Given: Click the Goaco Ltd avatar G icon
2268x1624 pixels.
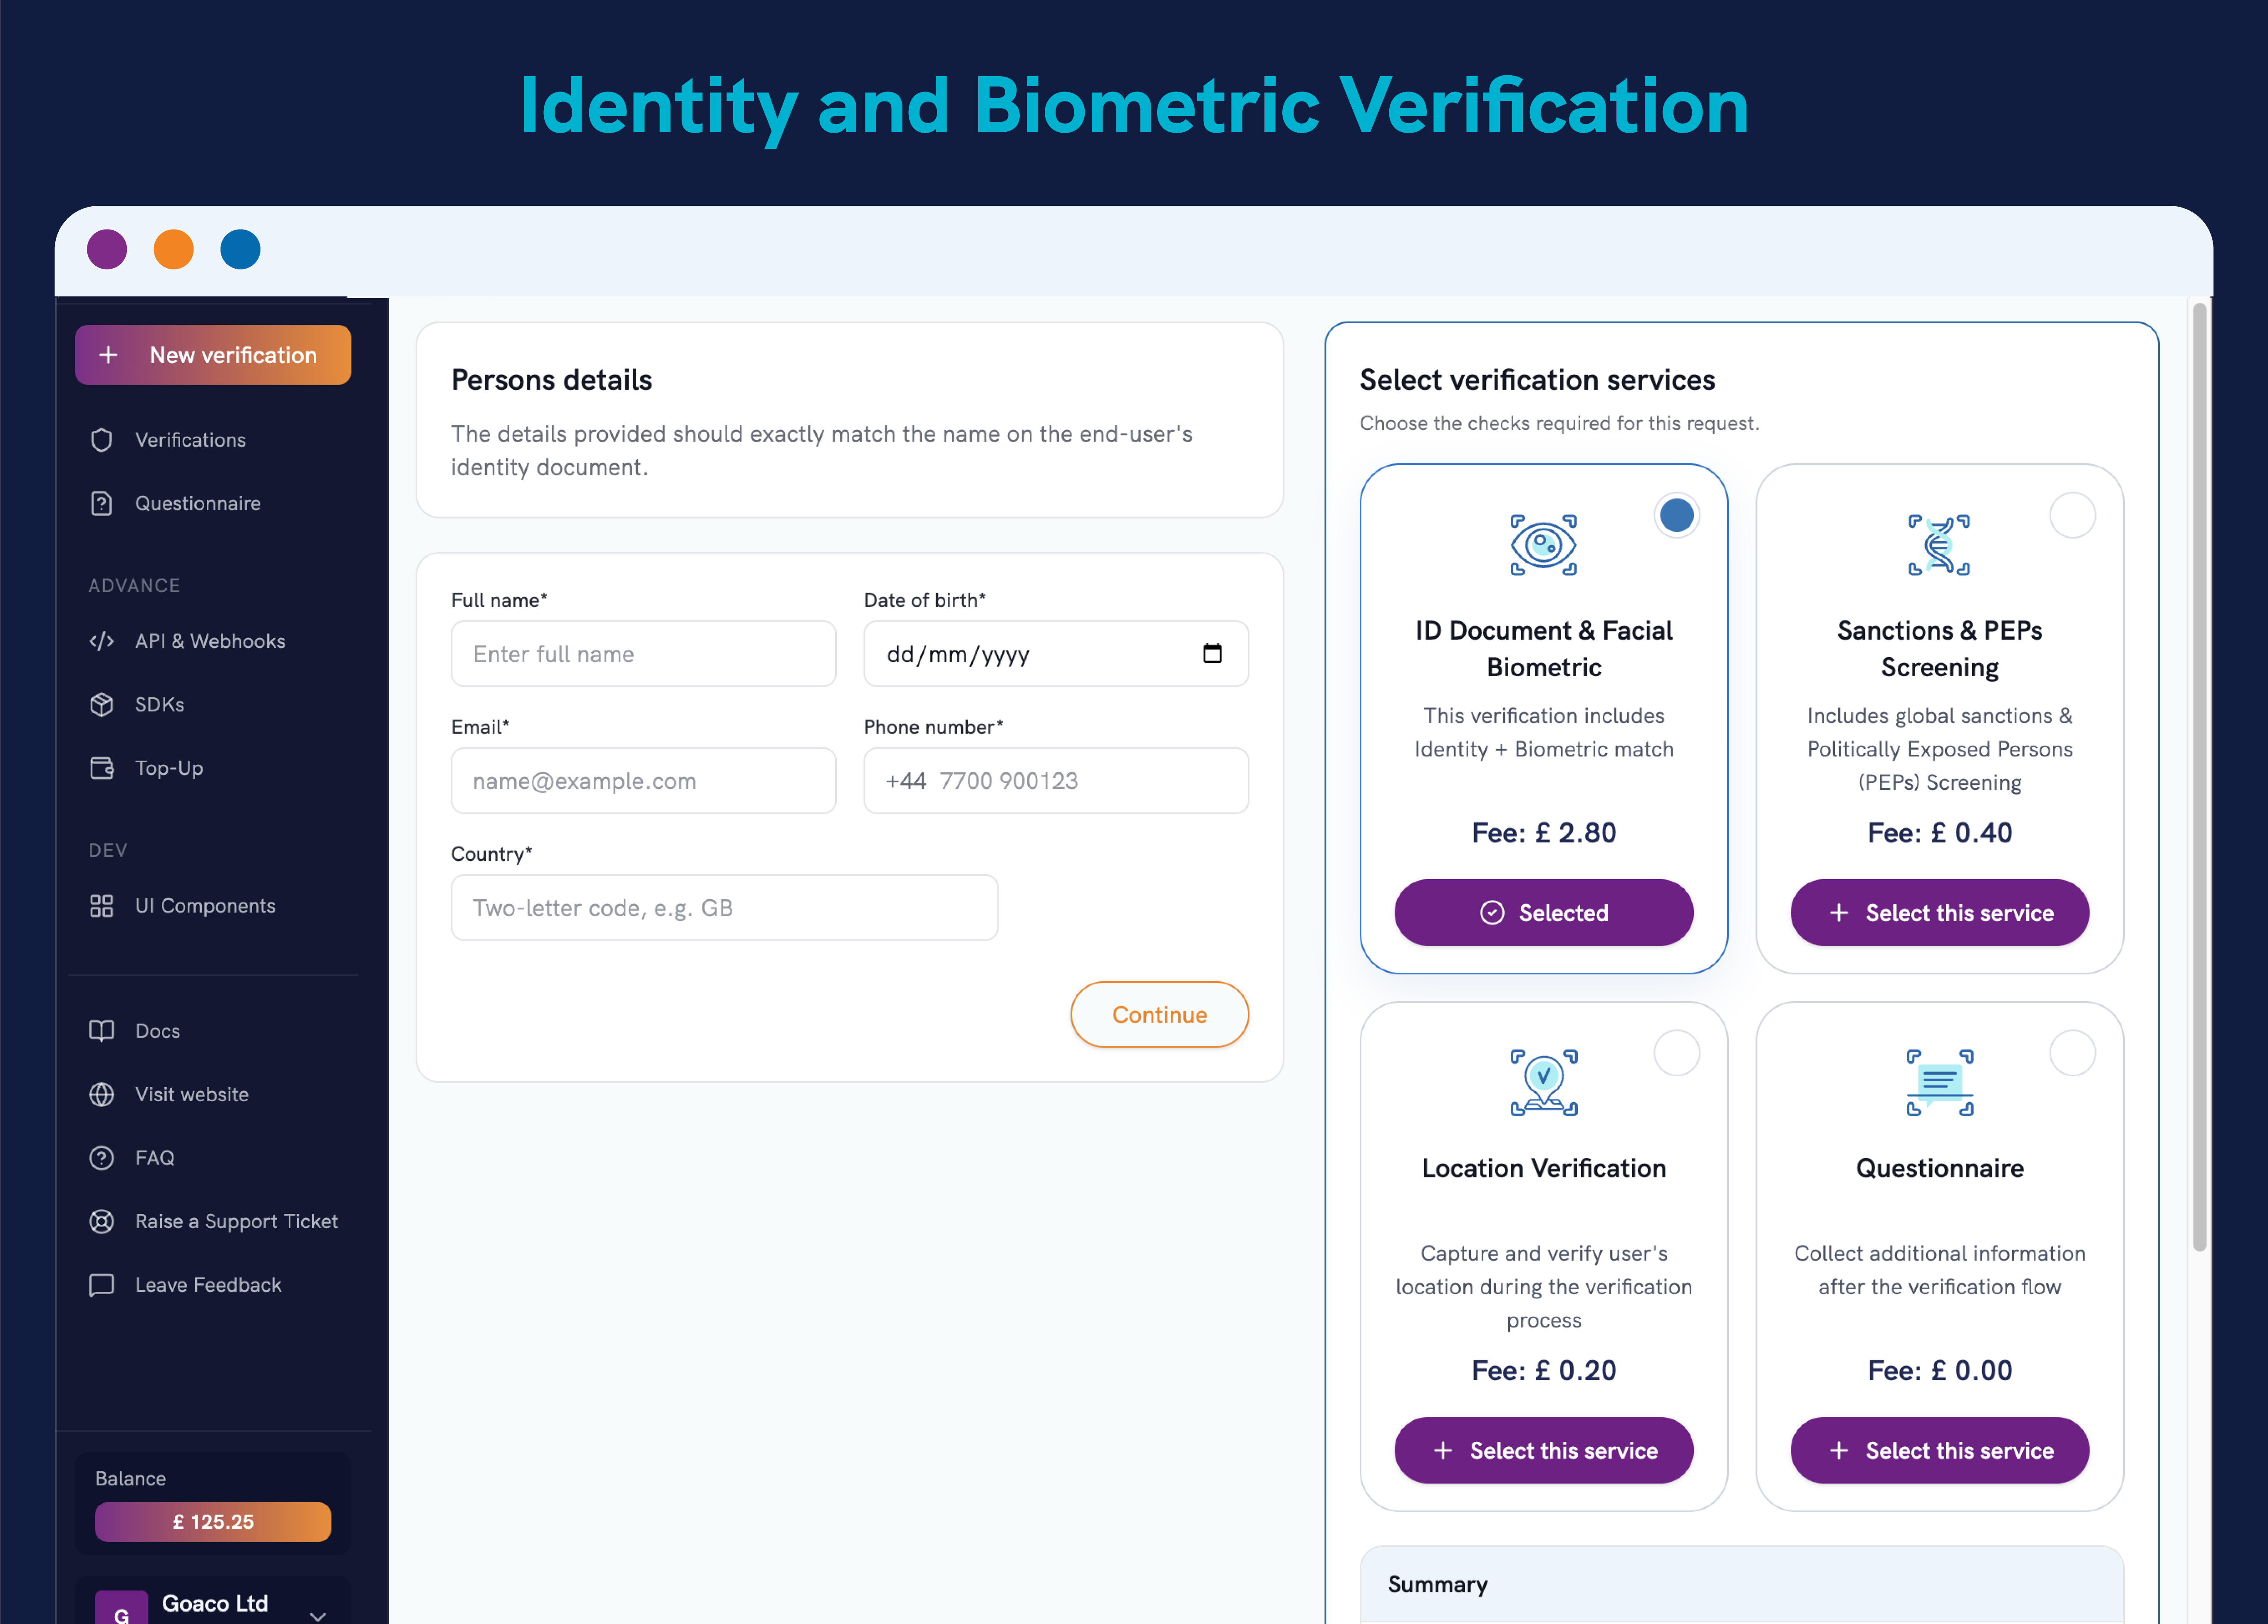Looking at the screenshot, I should tap(121, 1607).
